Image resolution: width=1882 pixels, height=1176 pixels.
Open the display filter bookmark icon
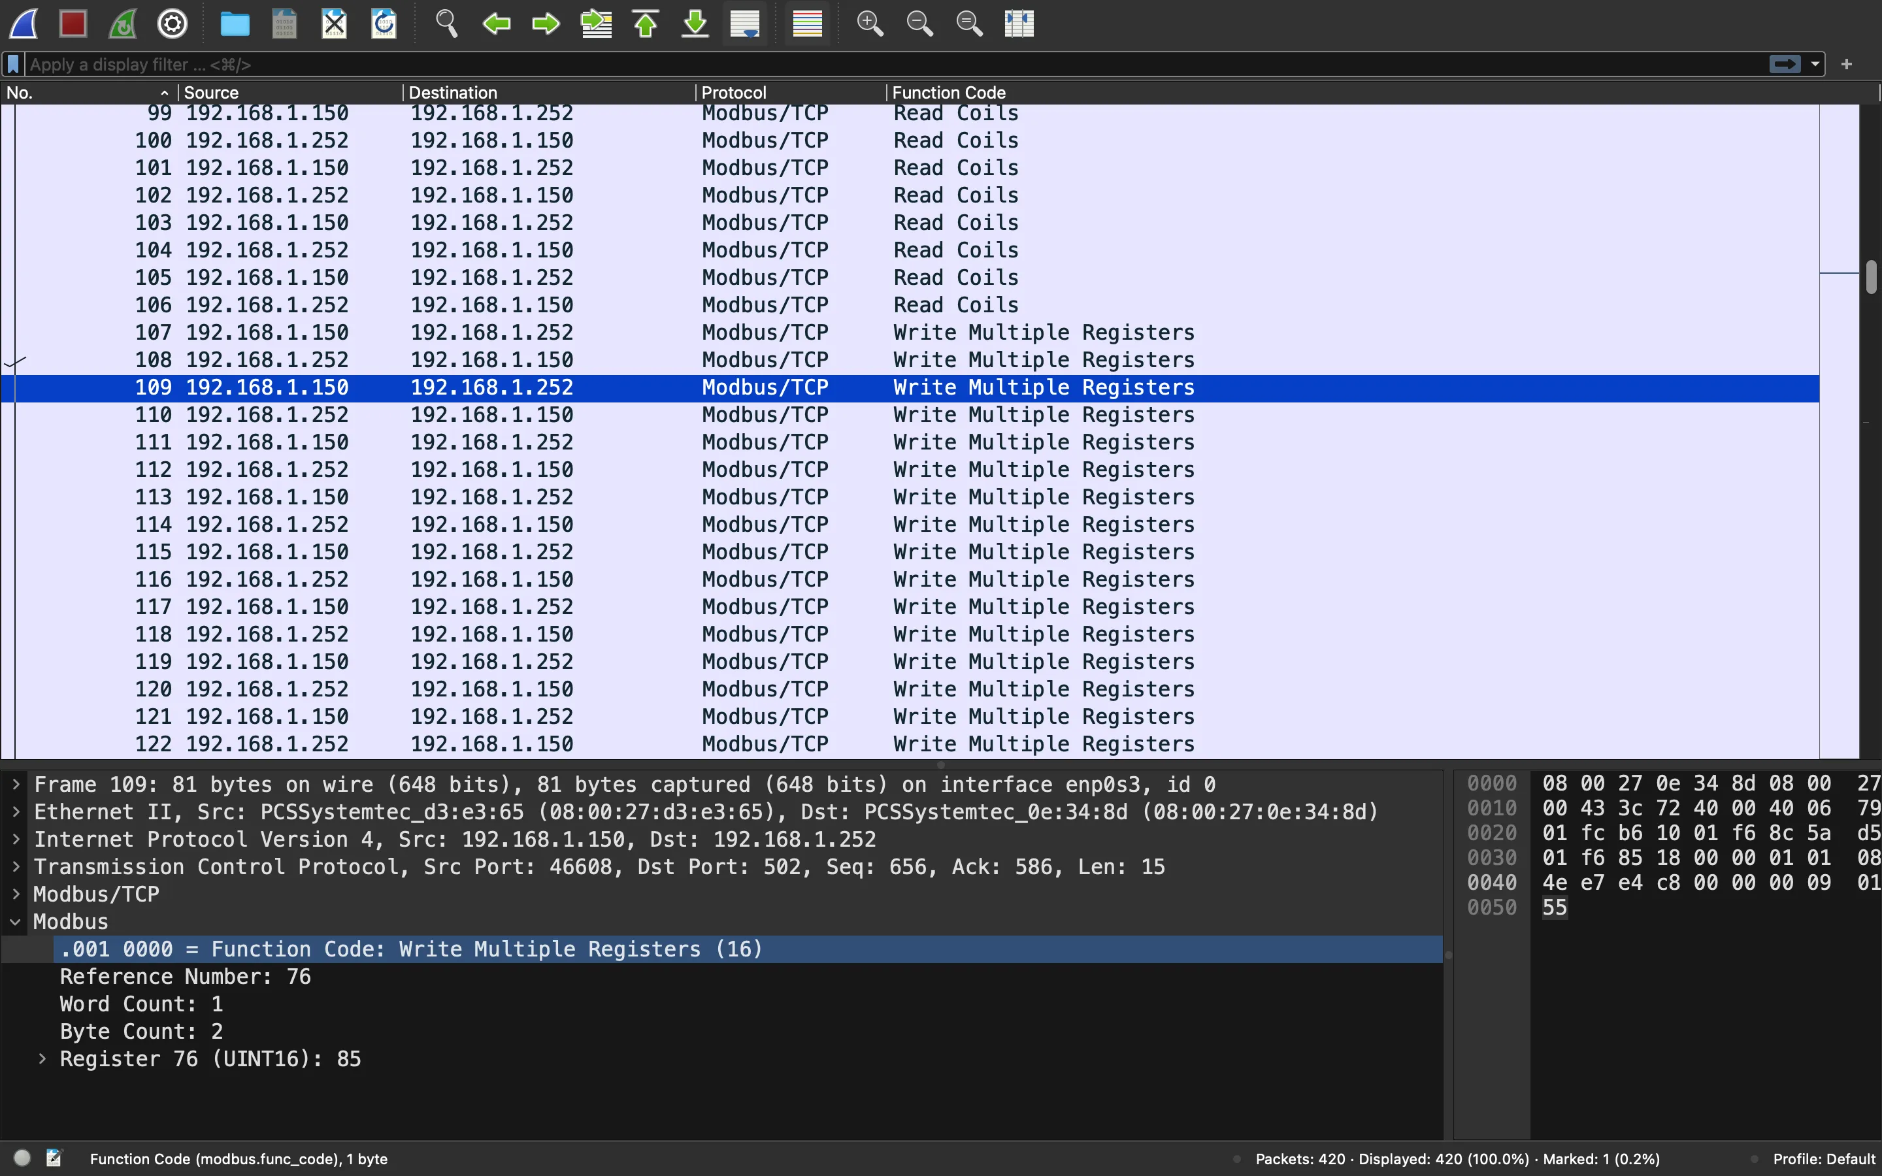coord(13,64)
